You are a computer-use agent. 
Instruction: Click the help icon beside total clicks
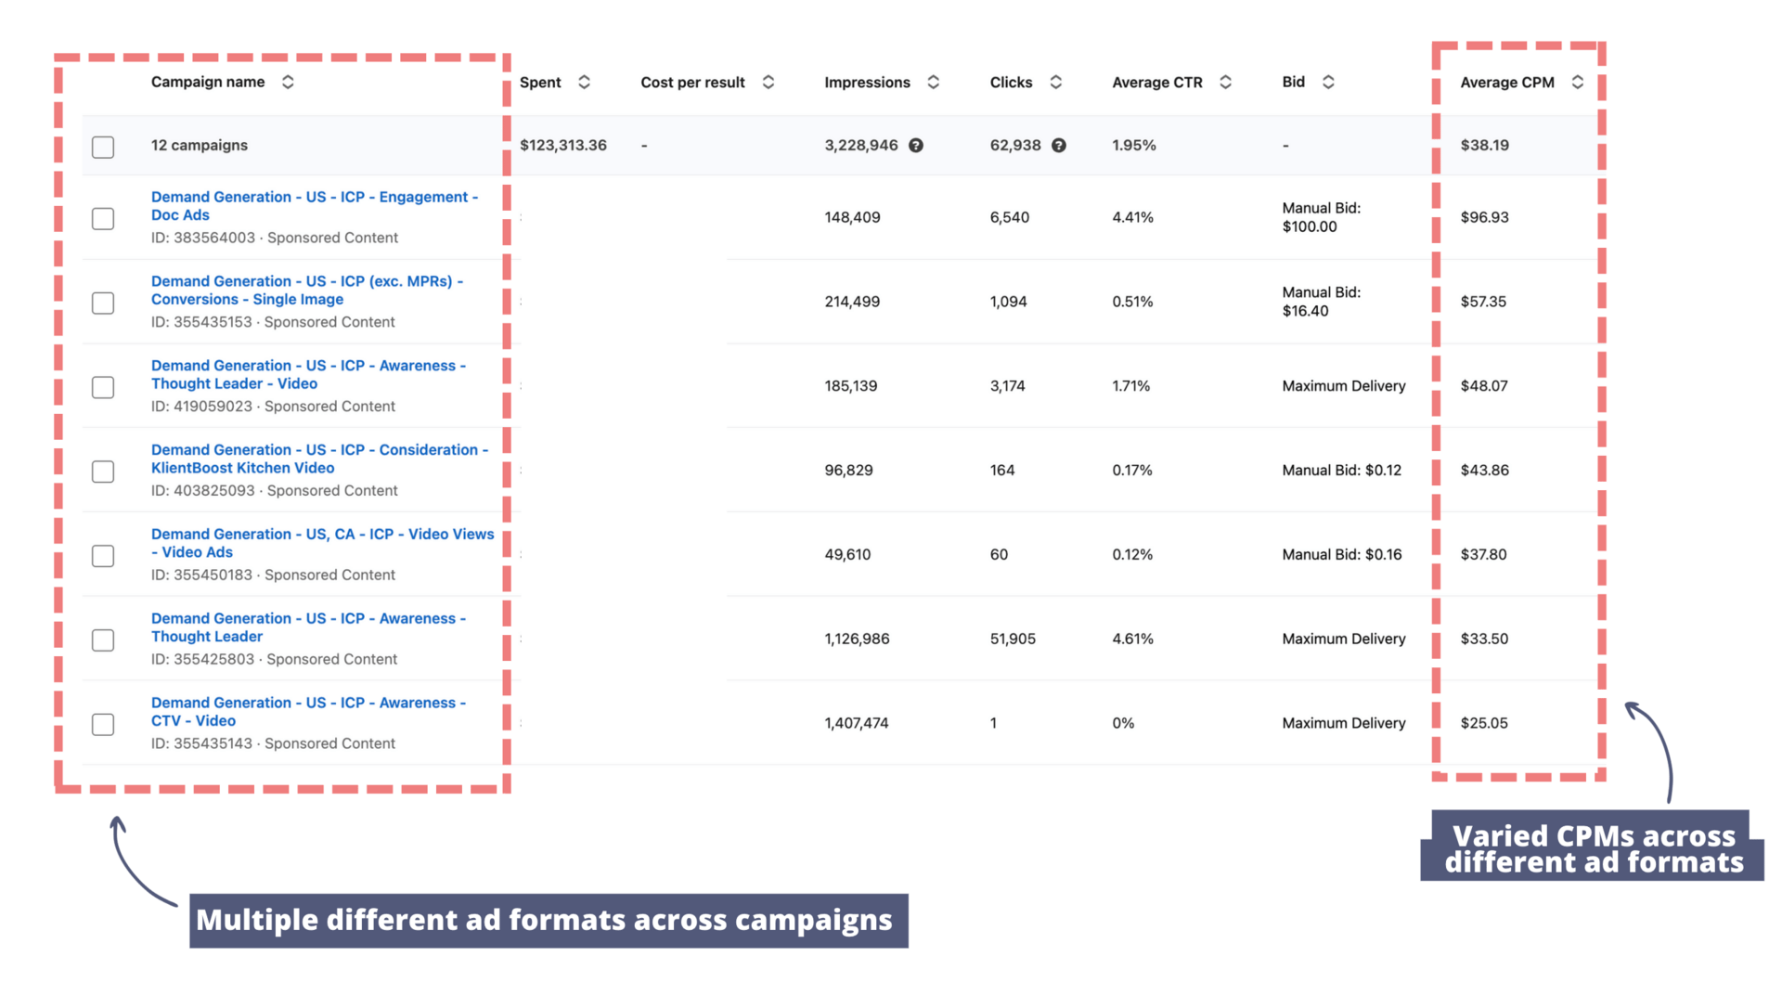1059,146
